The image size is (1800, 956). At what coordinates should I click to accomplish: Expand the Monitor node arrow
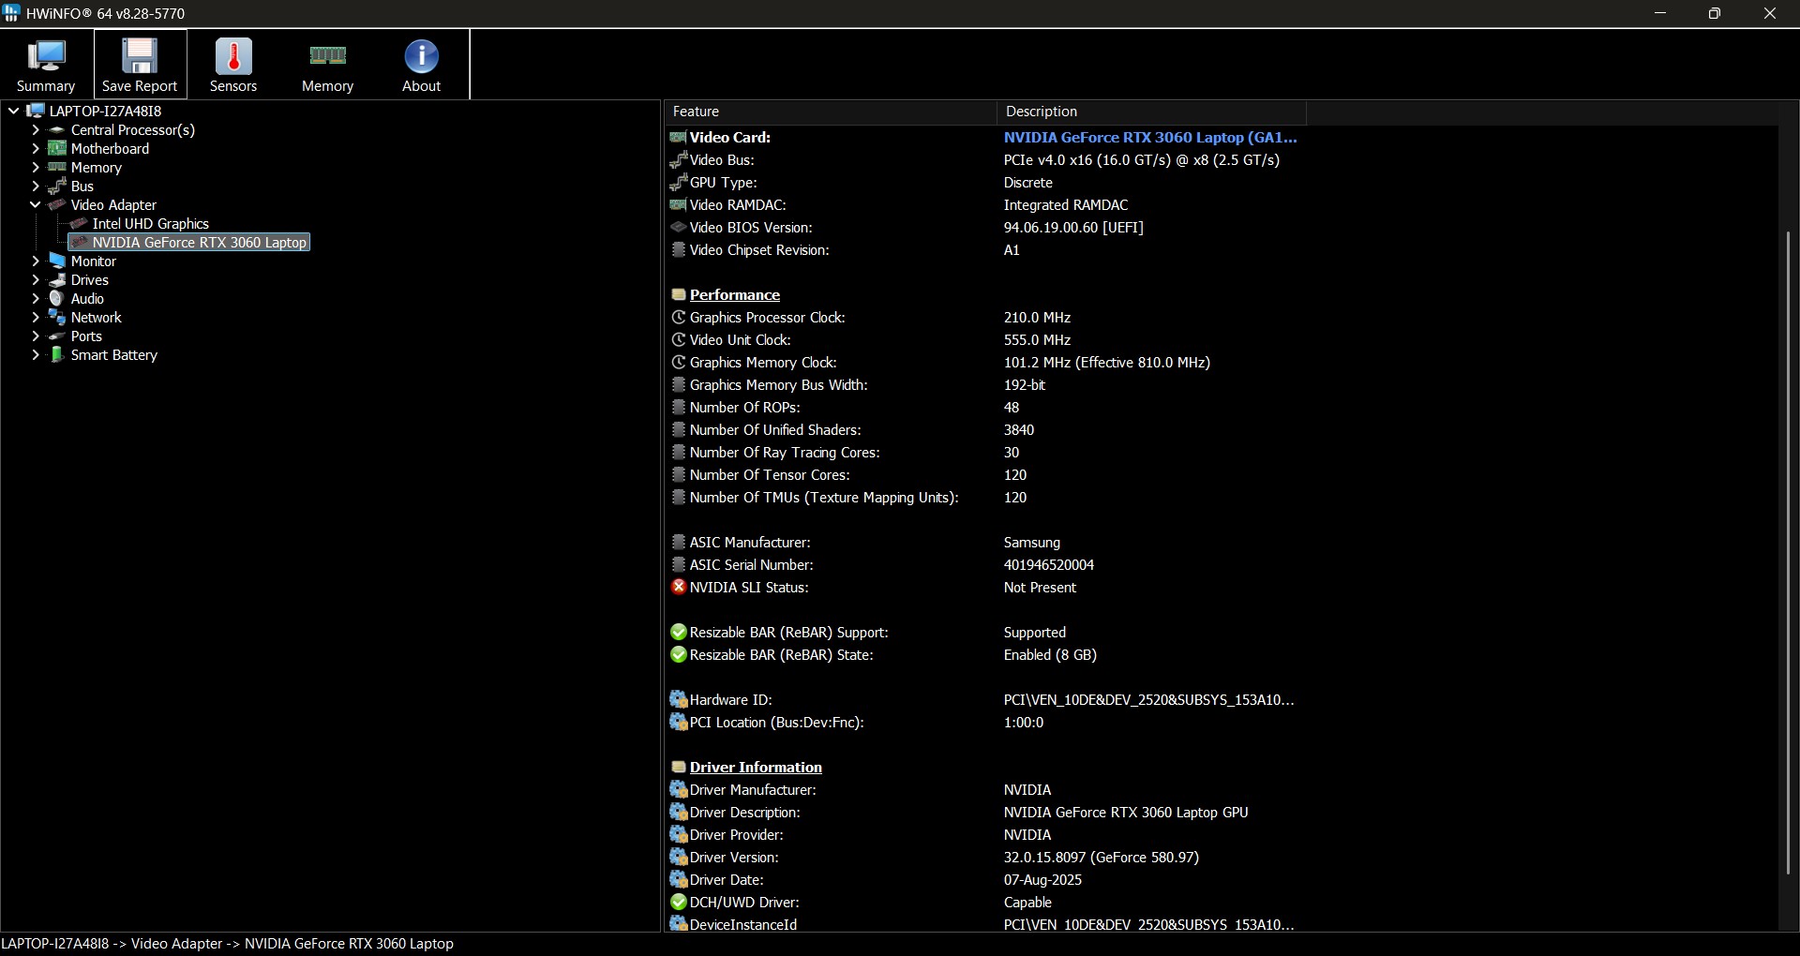point(35,261)
